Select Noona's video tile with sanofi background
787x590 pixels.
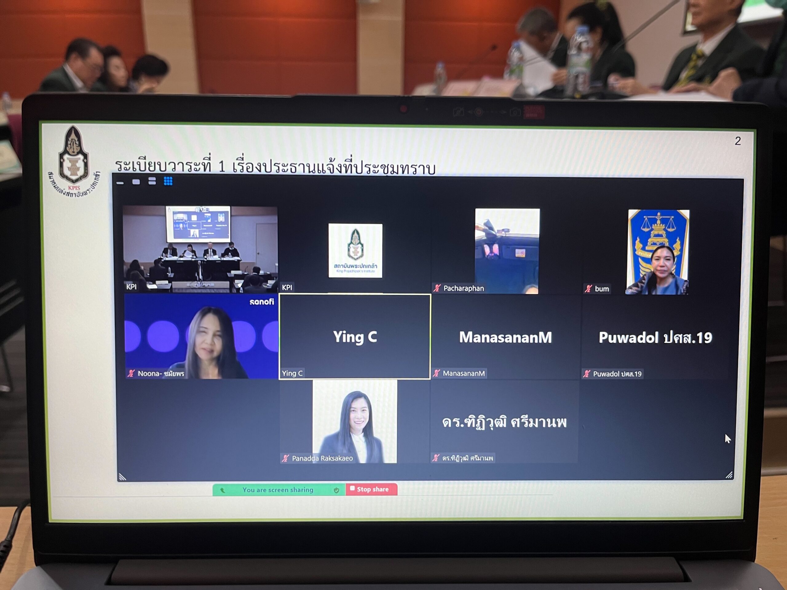pos(201,336)
